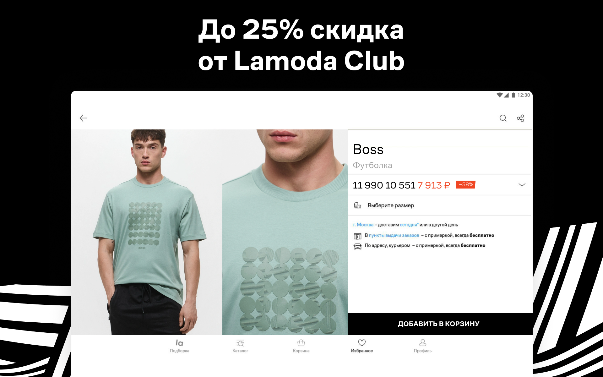The image size is (603, 377).
Task: Follow the пункты выдачи заказов link
Action: pos(394,235)
